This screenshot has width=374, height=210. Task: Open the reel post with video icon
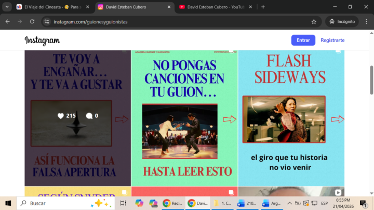(x=291, y=192)
